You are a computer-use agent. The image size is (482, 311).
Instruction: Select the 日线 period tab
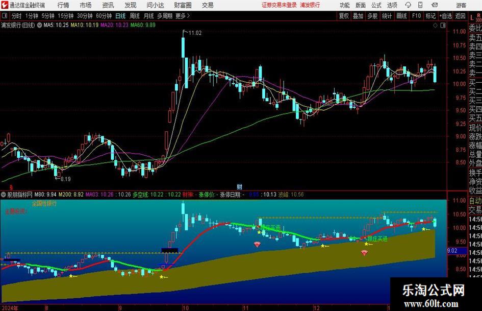120,16
